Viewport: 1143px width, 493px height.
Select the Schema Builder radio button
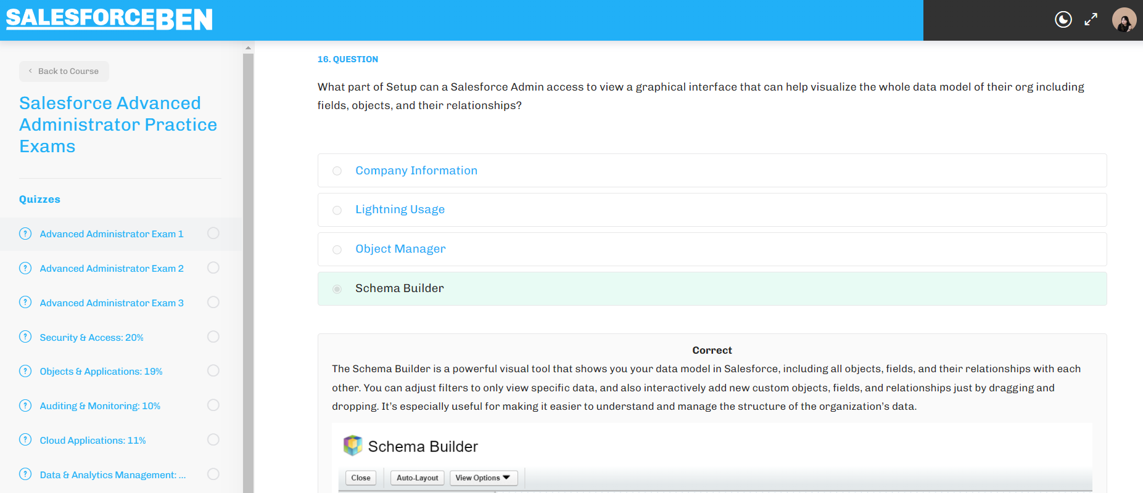337,289
